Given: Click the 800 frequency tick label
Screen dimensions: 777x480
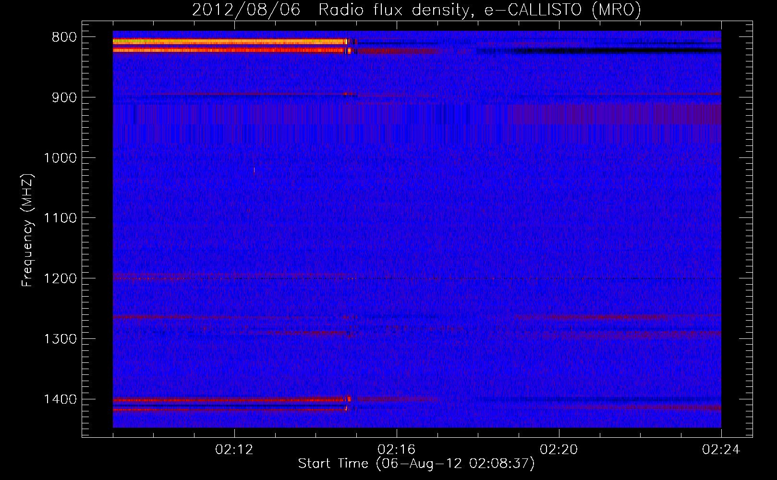Looking at the screenshot, I should 64,37.
